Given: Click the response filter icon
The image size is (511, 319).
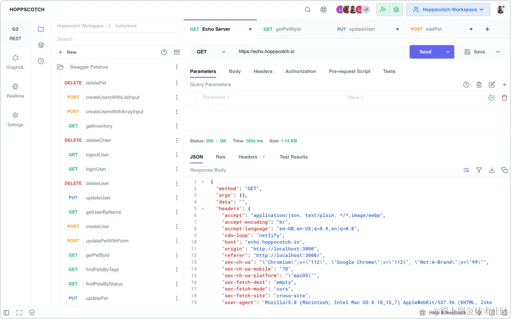Looking at the screenshot, I should click(479, 170).
